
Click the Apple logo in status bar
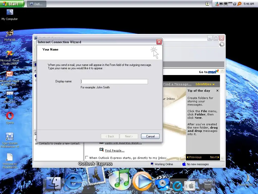[x=184, y=164]
